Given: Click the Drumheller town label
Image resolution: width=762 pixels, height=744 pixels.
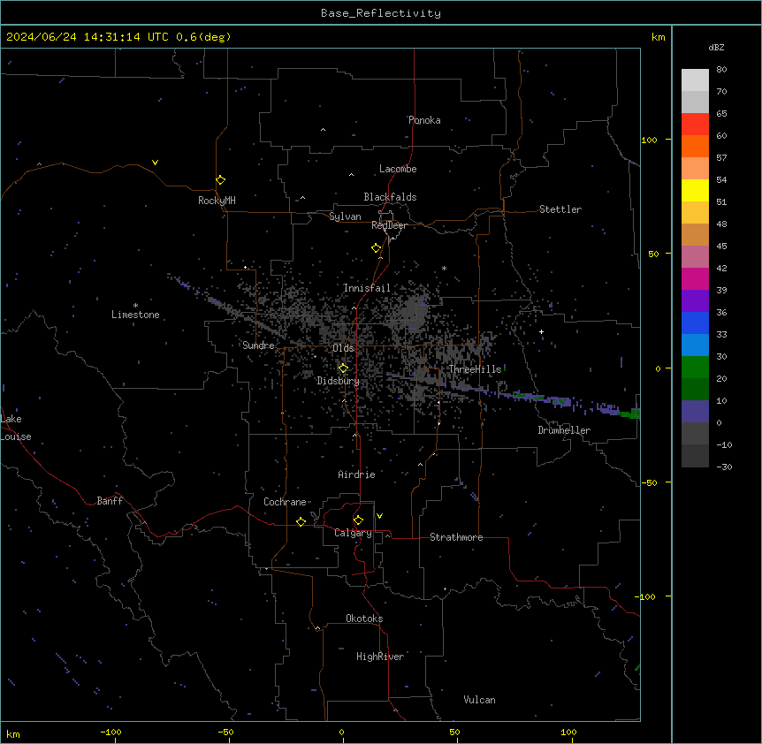Looking at the screenshot, I should [x=564, y=430].
